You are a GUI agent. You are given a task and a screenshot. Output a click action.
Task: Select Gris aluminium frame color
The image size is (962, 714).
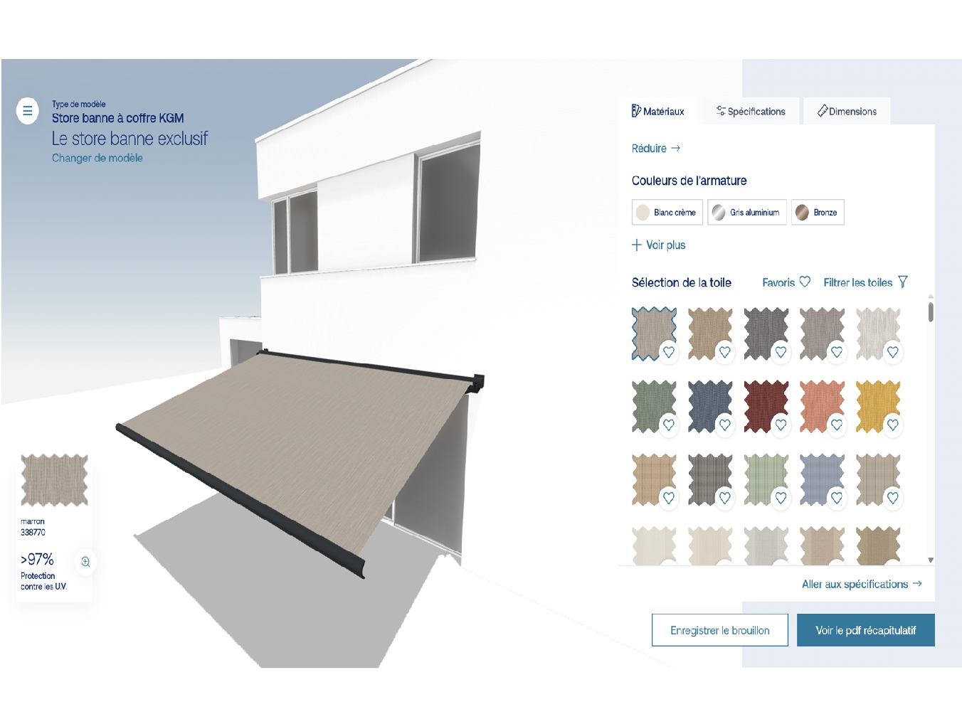pos(746,213)
